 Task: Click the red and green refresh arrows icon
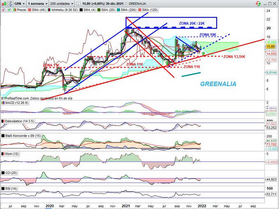[258, 3]
